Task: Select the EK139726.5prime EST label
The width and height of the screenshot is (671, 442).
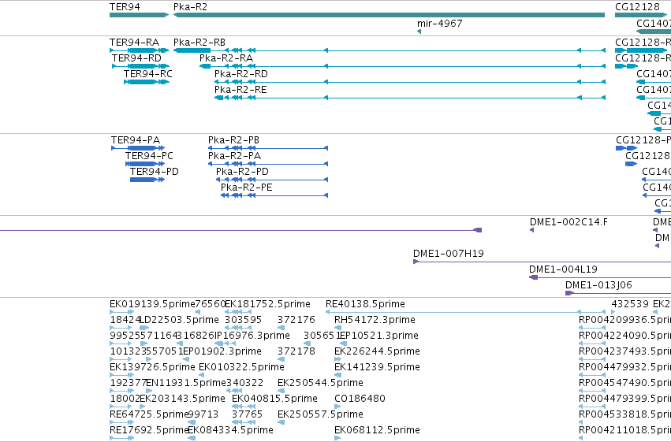Action: pyautogui.click(x=152, y=368)
